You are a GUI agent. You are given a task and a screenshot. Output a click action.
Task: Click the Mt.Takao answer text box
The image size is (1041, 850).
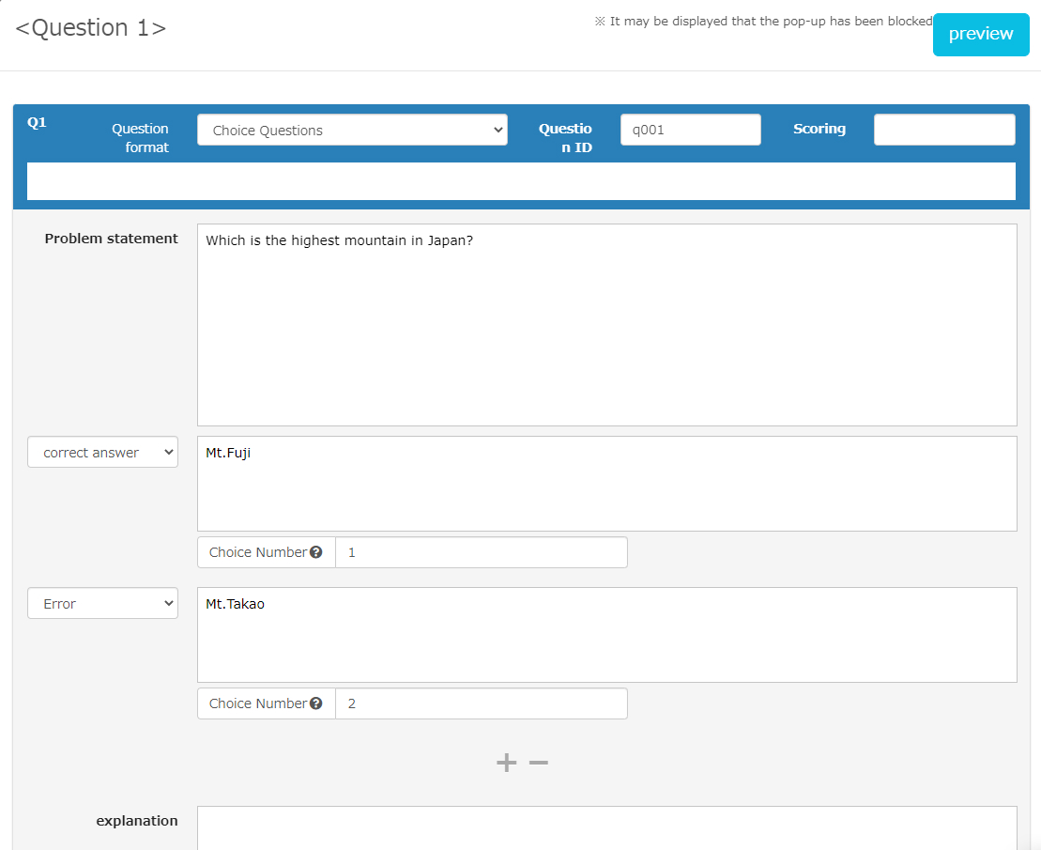click(x=606, y=635)
